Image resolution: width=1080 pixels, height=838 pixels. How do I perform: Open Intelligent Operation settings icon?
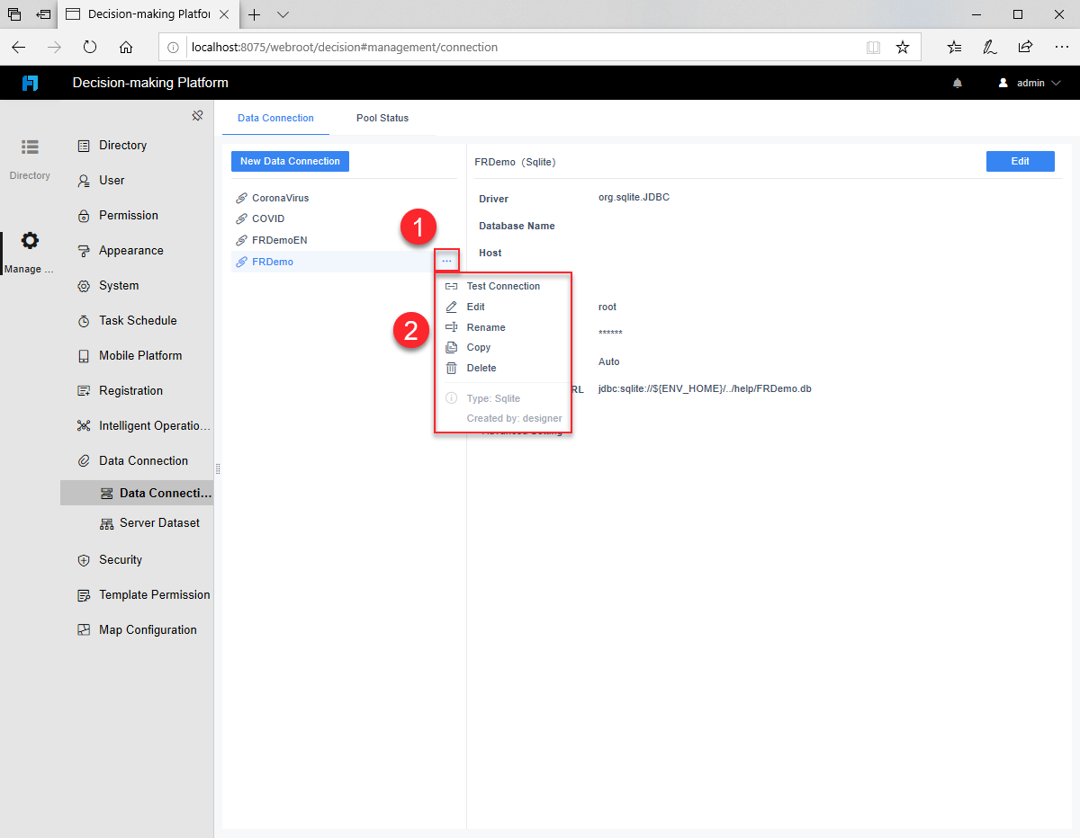click(83, 425)
